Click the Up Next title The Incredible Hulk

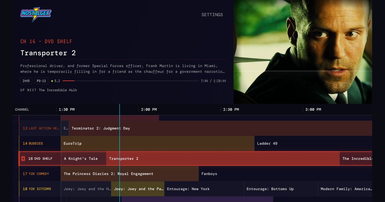coord(58,90)
